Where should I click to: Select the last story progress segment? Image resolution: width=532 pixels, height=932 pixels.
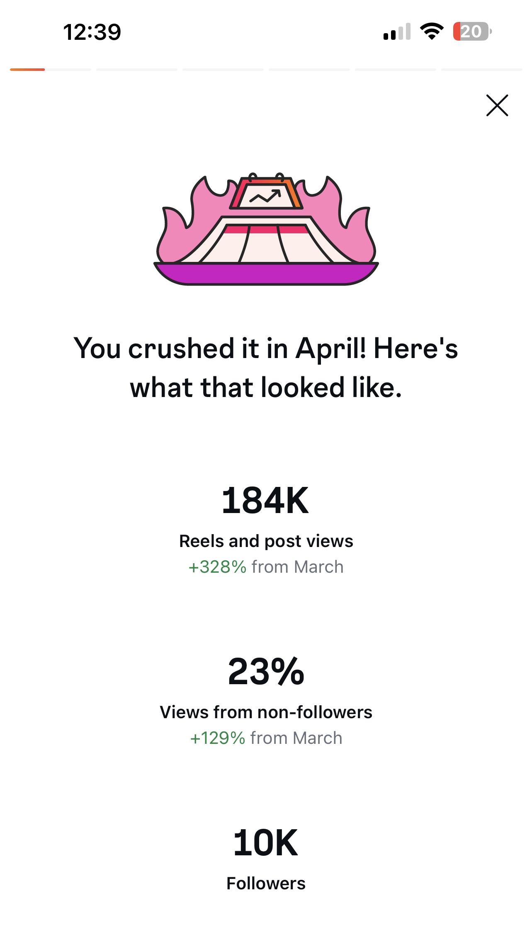pyautogui.click(x=481, y=70)
